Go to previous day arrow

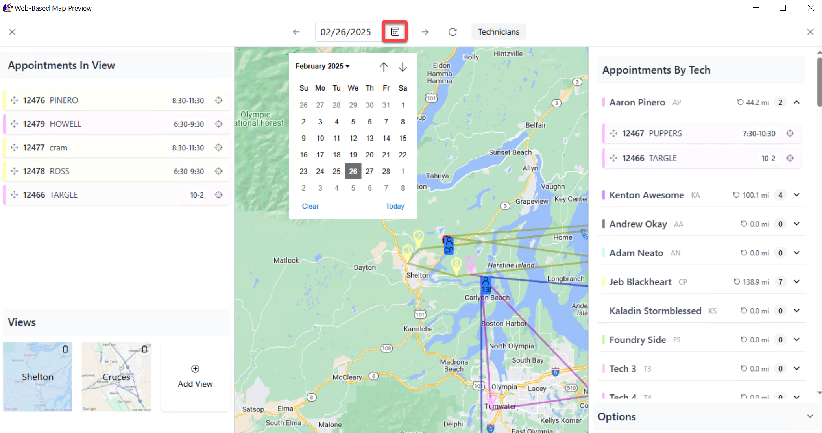[x=296, y=32]
